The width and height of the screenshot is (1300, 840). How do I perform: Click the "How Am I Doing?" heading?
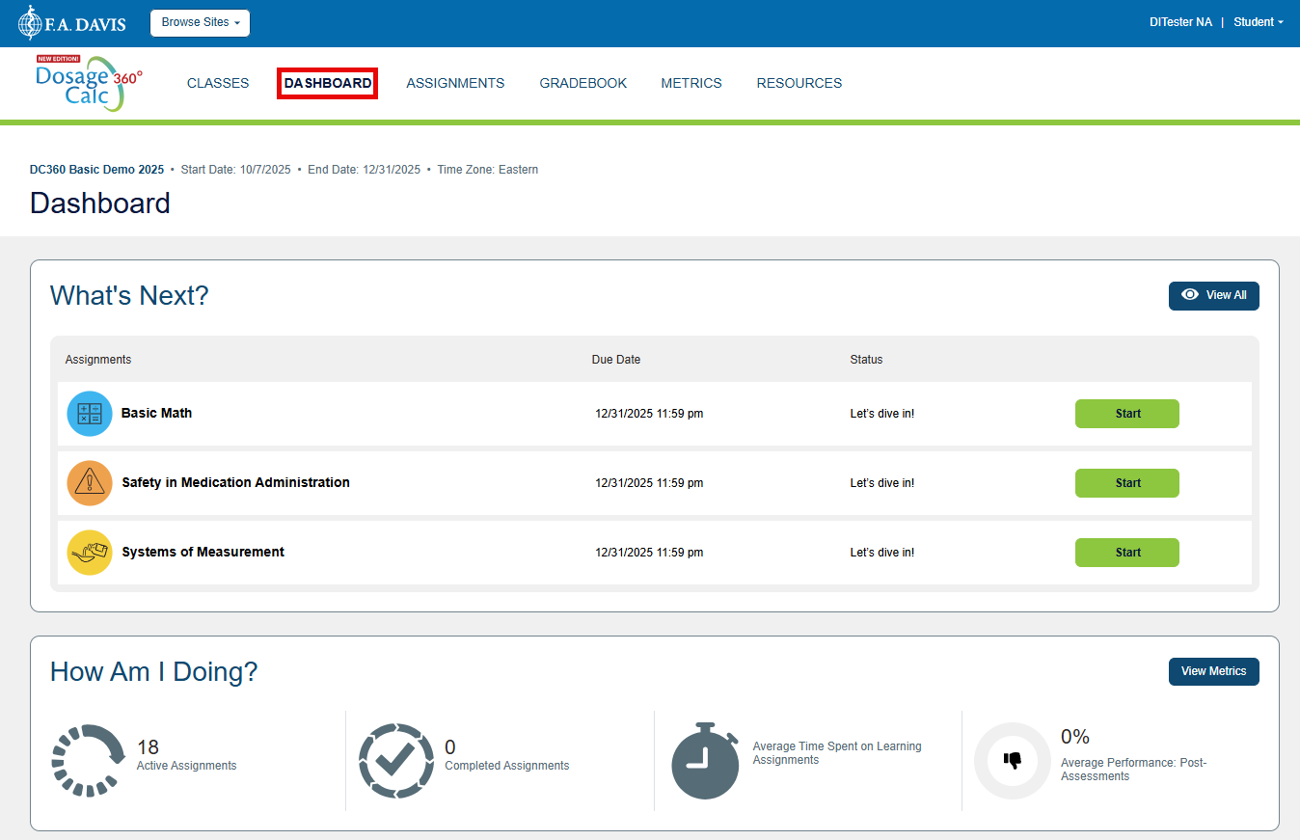(154, 672)
